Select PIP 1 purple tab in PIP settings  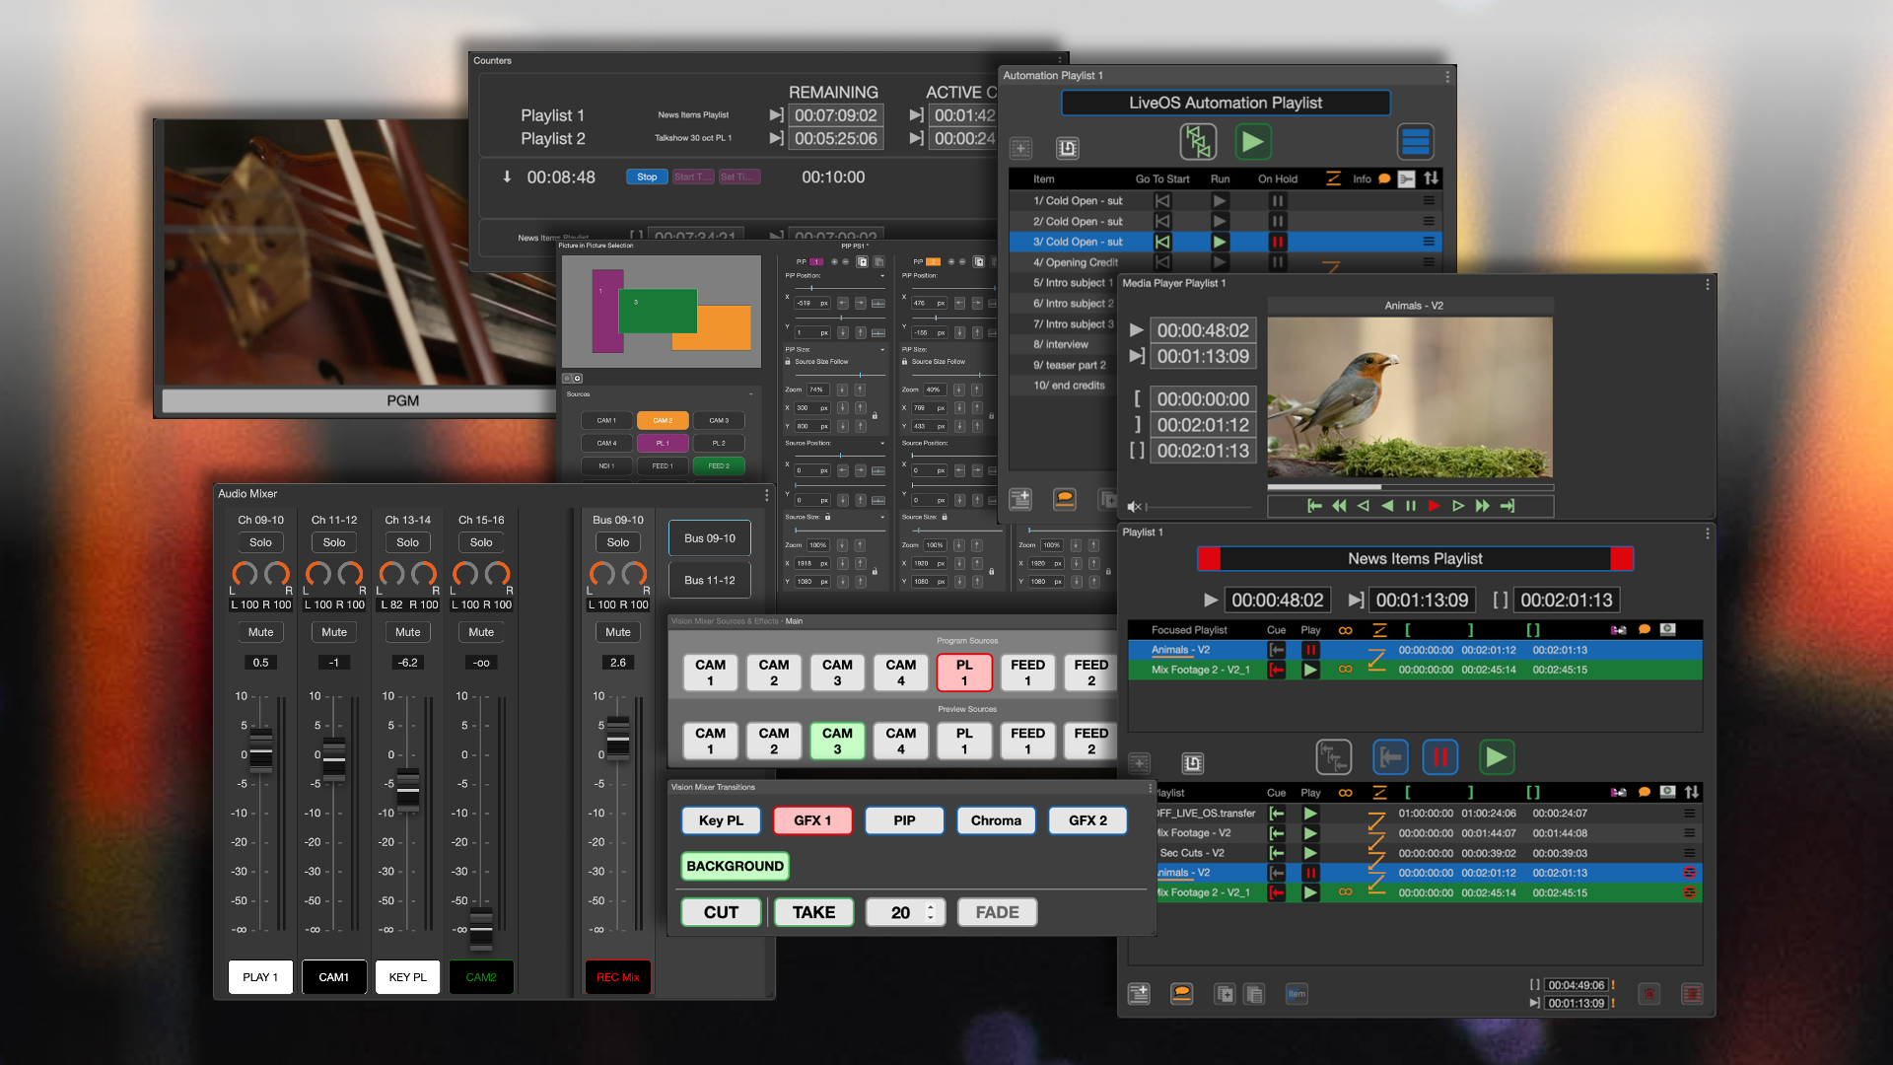(815, 262)
